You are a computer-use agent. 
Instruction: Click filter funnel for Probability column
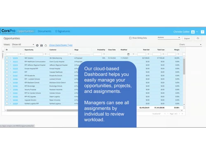[104, 54]
